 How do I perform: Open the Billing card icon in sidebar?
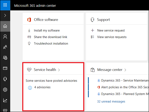[5, 68]
